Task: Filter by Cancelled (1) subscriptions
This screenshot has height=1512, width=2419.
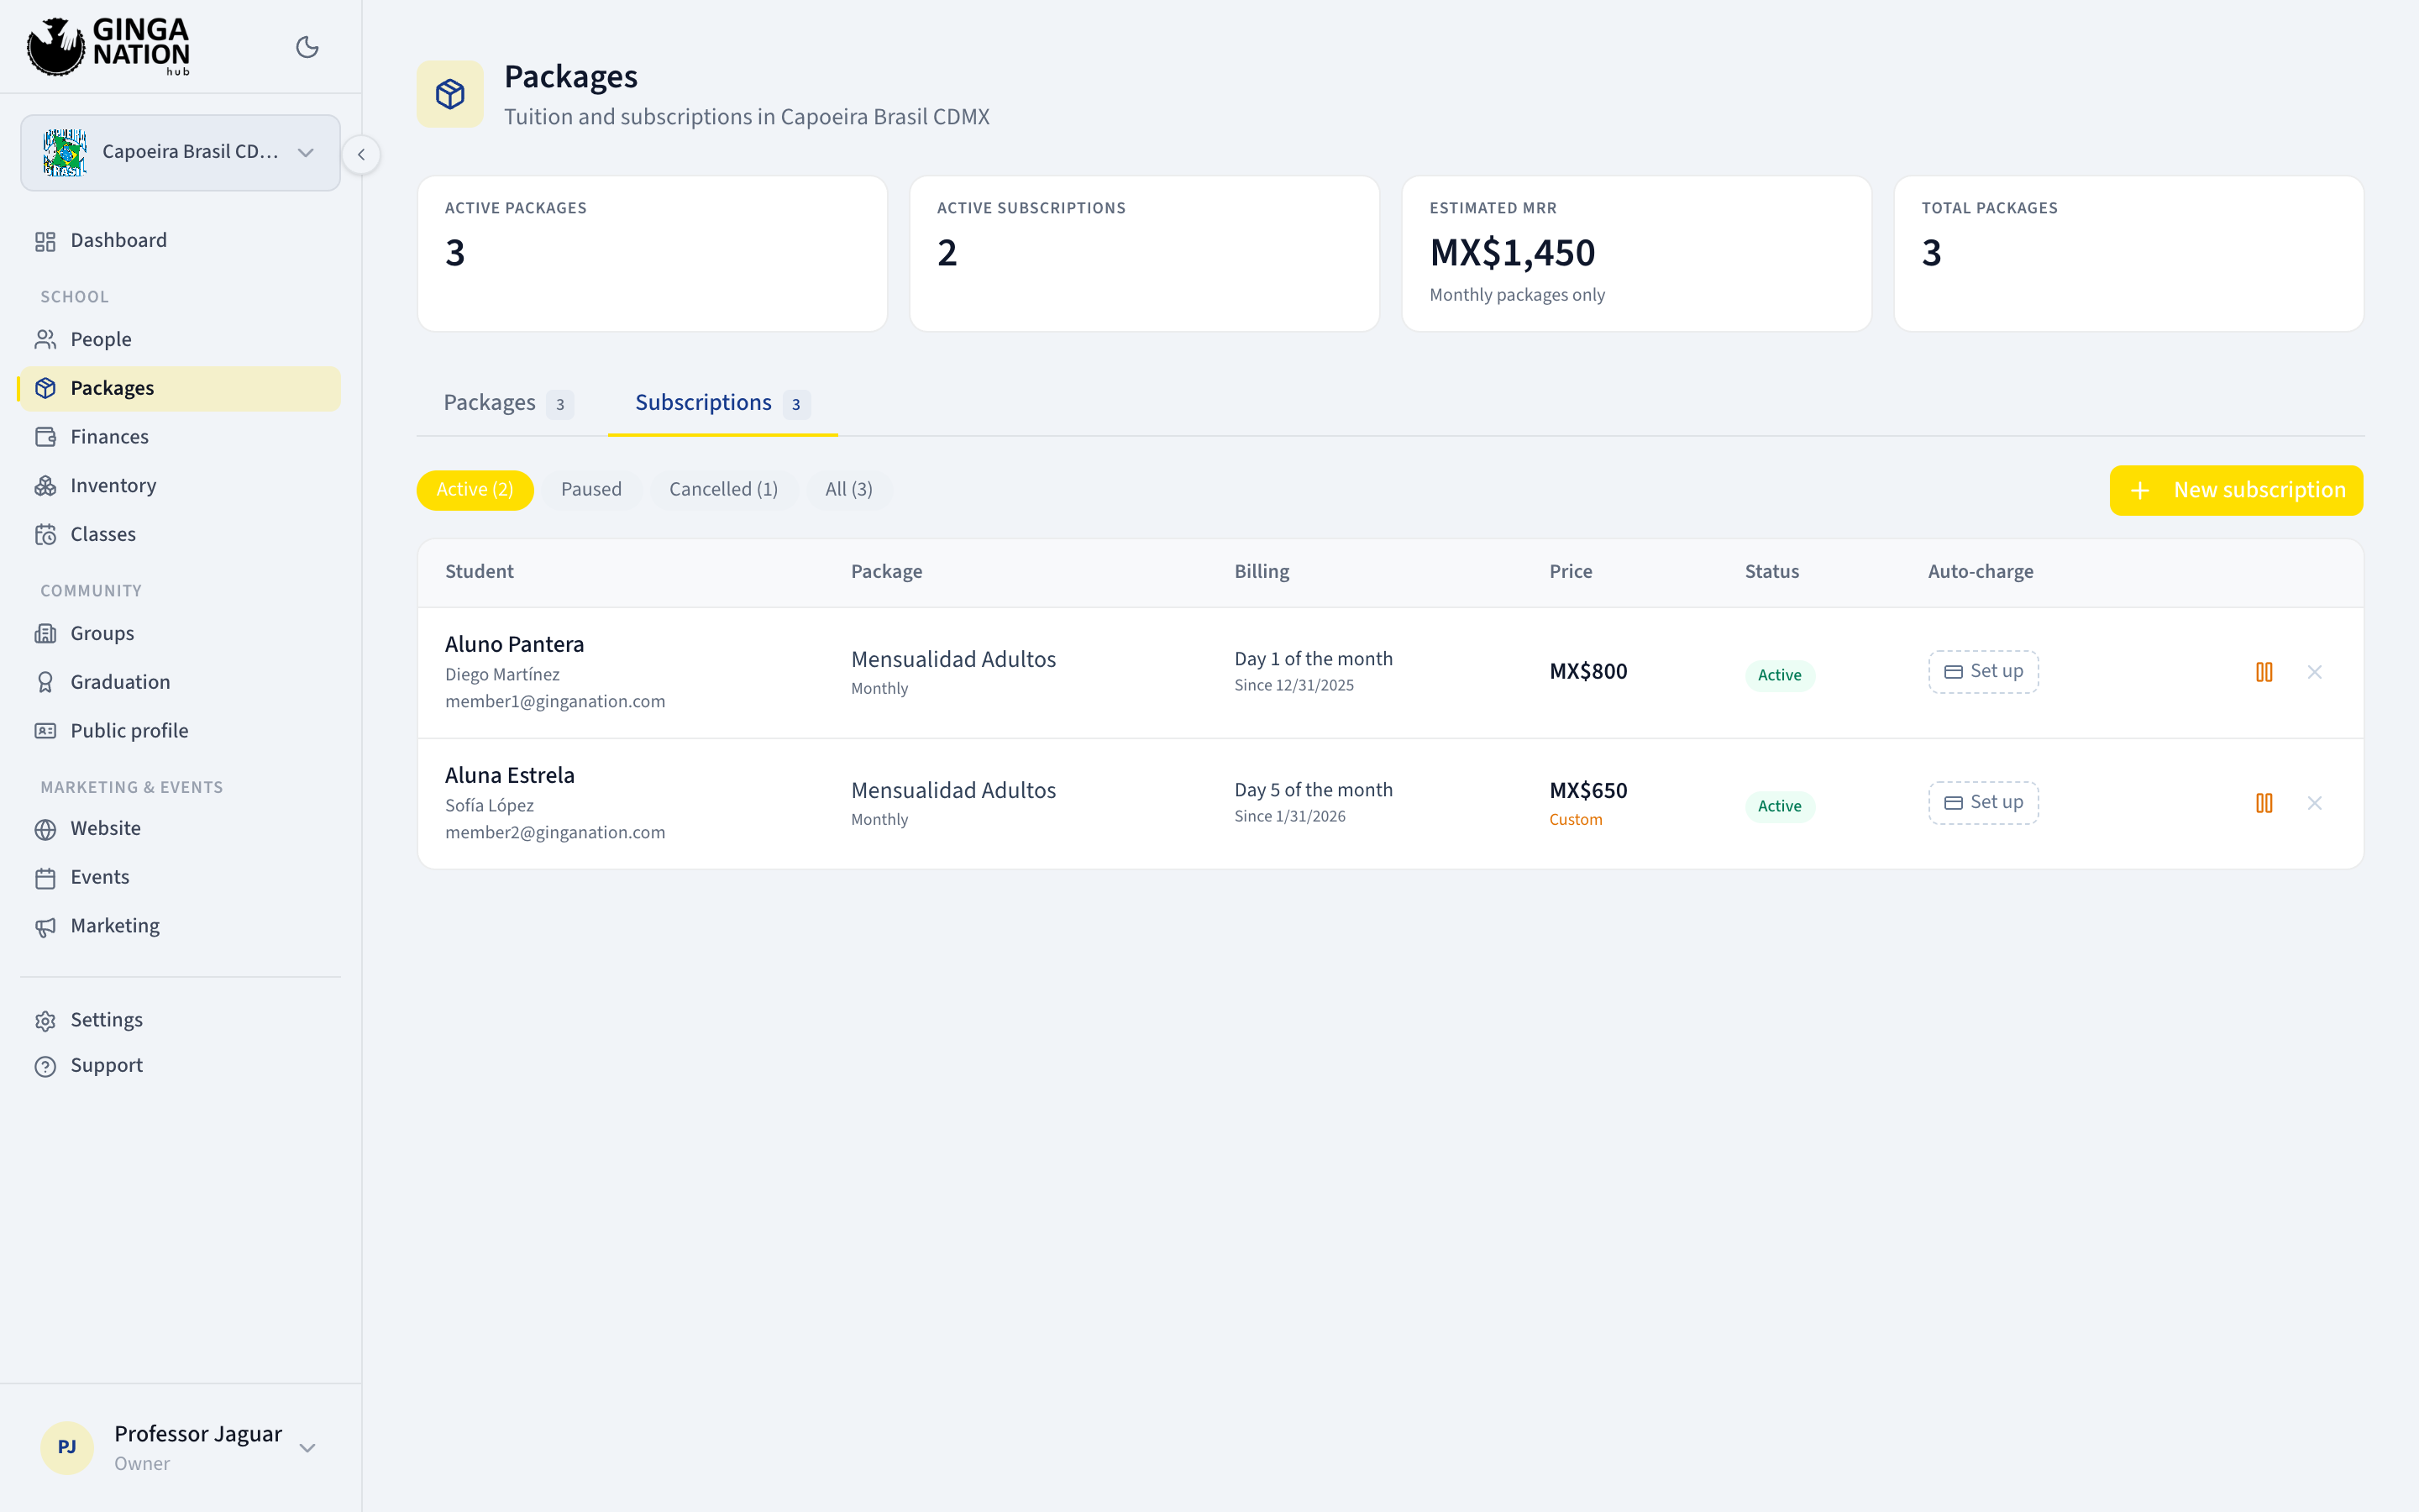Action: [722, 490]
